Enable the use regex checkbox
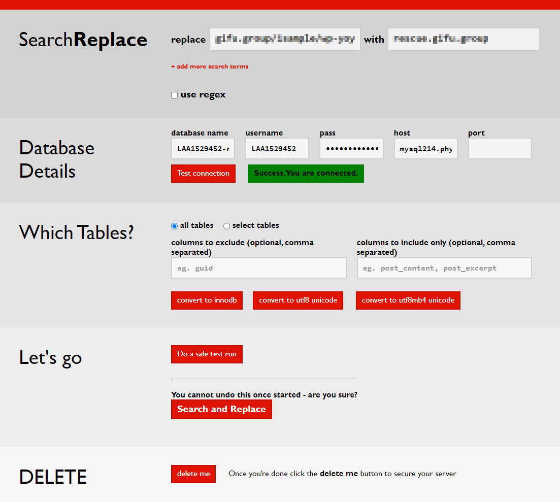The image size is (560, 502). pos(174,95)
